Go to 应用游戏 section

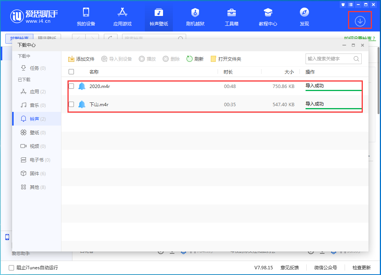tap(122, 17)
